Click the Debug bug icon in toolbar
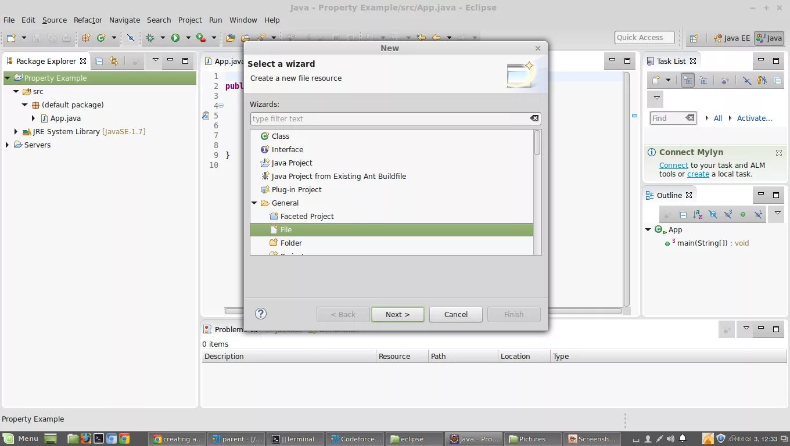This screenshot has width=790, height=446. tap(150, 38)
